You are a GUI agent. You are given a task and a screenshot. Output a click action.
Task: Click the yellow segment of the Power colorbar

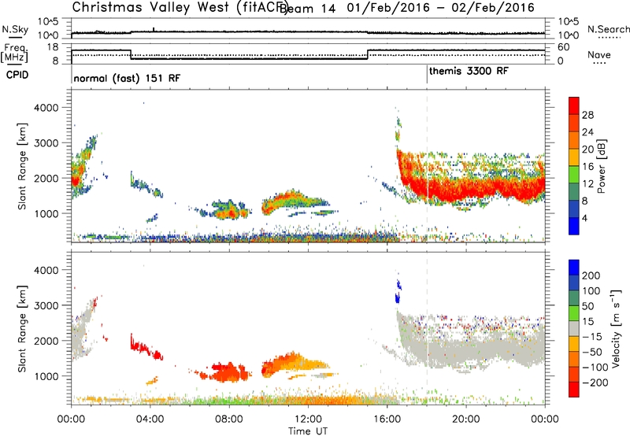(574, 157)
